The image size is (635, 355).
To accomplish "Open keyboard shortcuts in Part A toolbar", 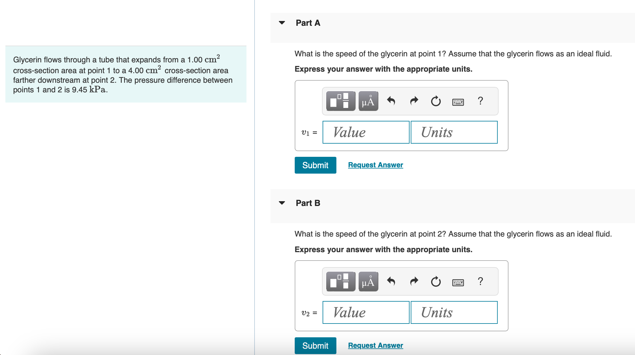I will point(458,102).
